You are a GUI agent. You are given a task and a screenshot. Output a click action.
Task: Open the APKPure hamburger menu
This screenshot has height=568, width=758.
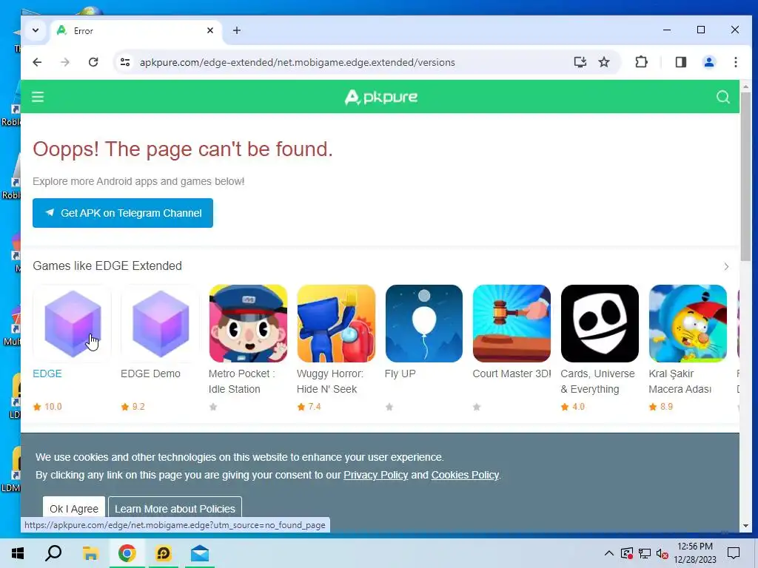[x=38, y=97]
